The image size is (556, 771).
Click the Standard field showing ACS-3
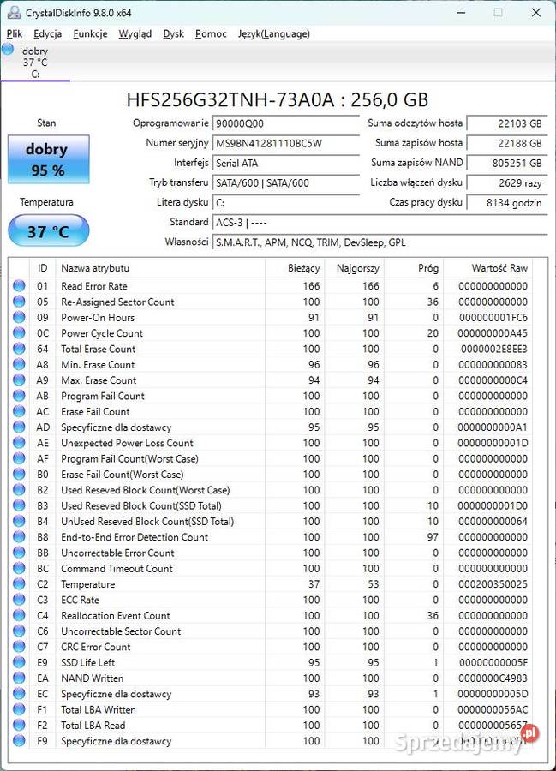click(380, 222)
